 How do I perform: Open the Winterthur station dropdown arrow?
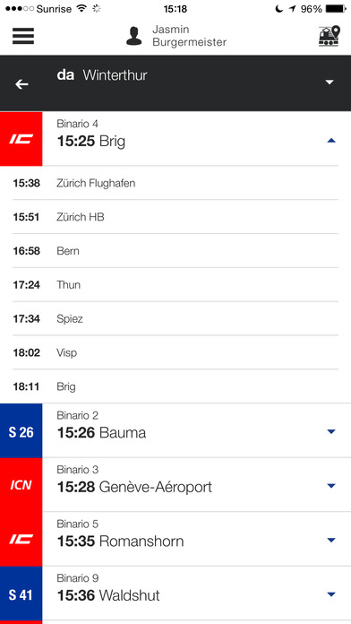coord(330,82)
